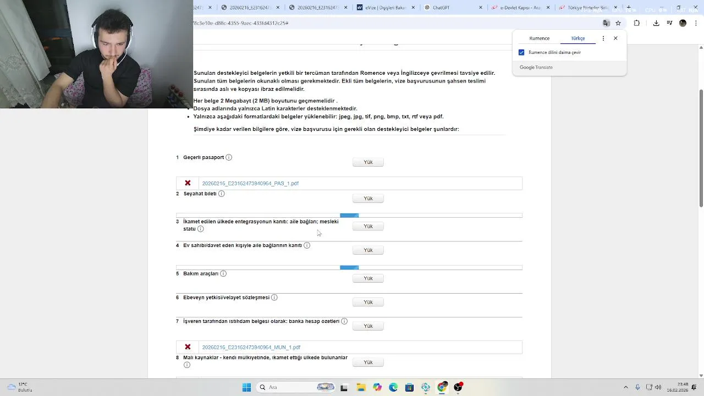Viewport: 704px width, 396px height.
Task: Show info for entegrasyonun kanıtı mesleki statu
Action: click(x=201, y=229)
